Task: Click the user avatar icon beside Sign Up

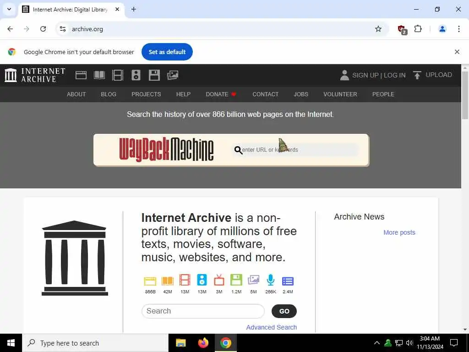Action: 344,75
